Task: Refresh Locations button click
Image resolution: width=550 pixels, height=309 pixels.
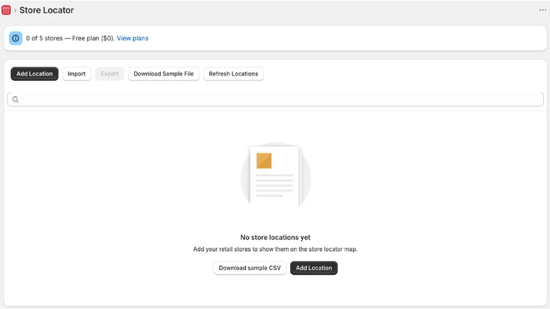Action: 233,74
